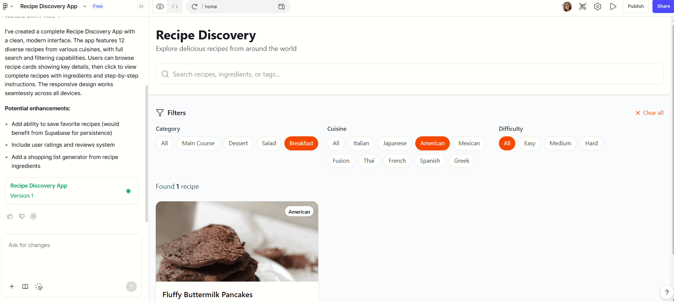Click the chat panel scrollbar
The height and width of the screenshot is (302, 674).
pos(147,153)
